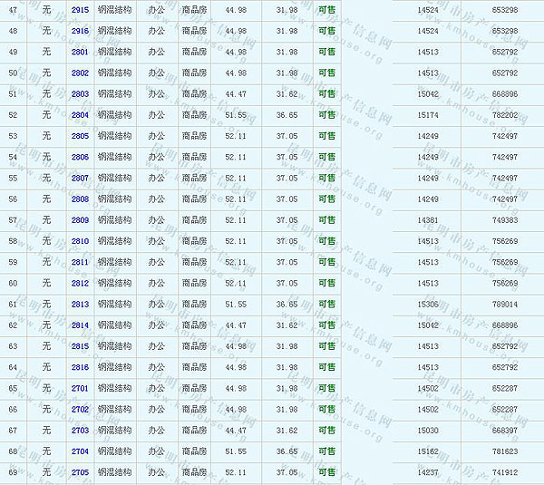Select room 2803 link
544x485 pixels.
click(80, 94)
